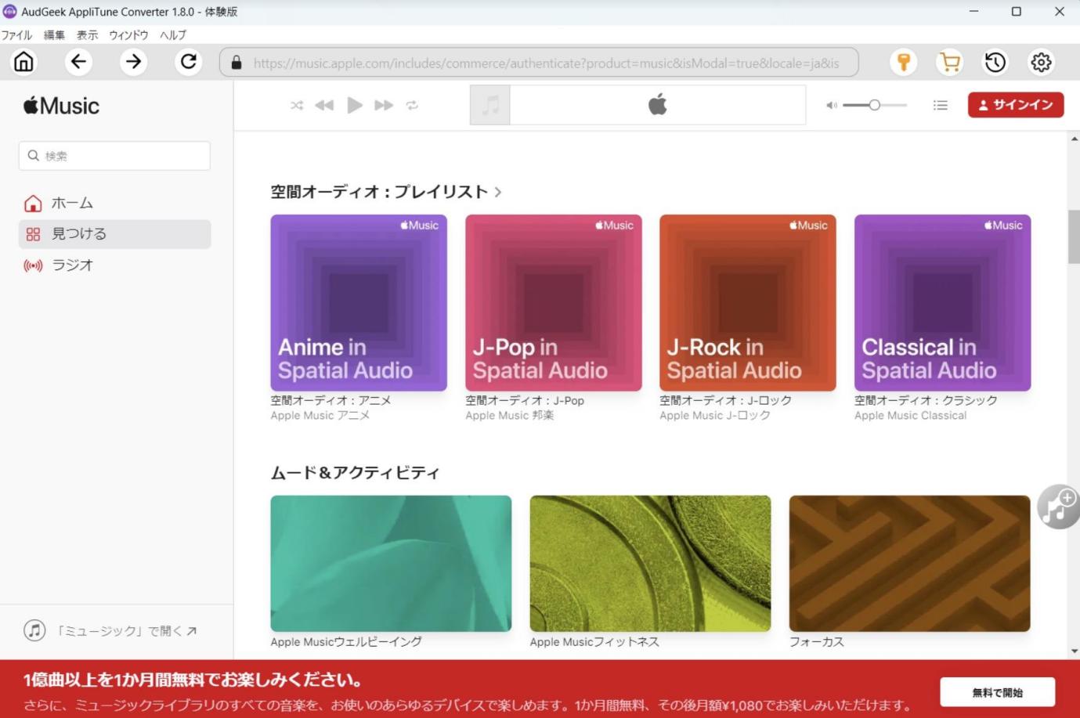1080x718 pixels.
Task: Open ホーム in the sidebar
Action: tap(114, 203)
